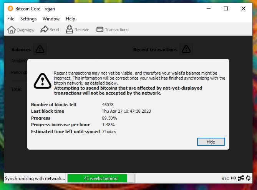This screenshot has width=257, height=190.
Task: Click the 'Number of blocks left' label
Action: point(54,105)
